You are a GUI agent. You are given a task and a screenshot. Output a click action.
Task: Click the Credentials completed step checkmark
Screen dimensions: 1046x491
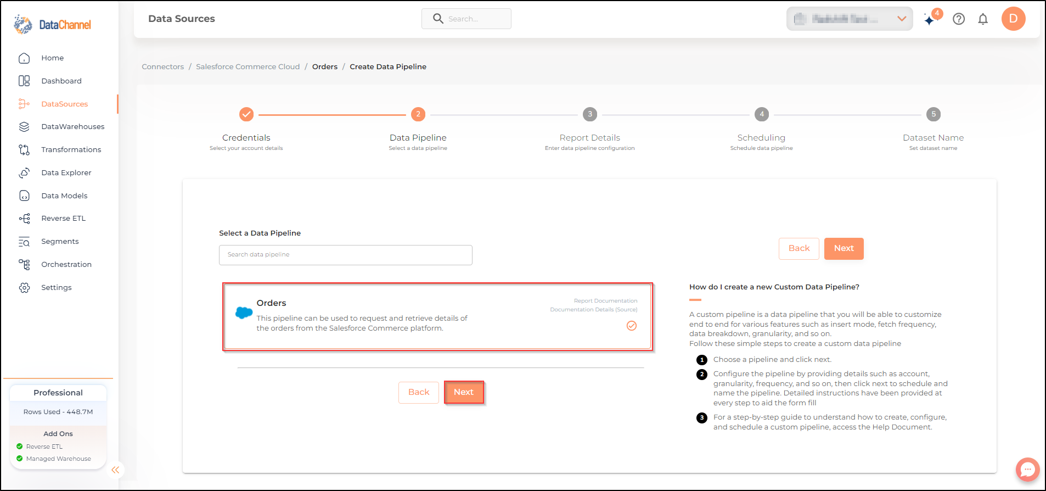coord(246,114)
